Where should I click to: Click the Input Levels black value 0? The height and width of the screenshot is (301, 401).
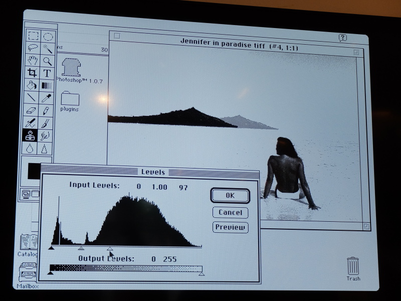coord(139,186)
